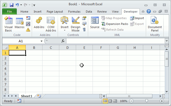Open the Review tab
171x106 pixels.
pos(102,12)
